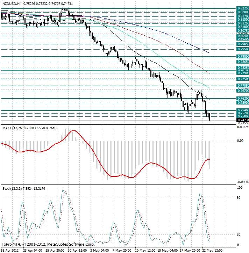Click the 22 May 12:00 time label
The height and width of the screenshot is (253, 249).
click(213, 251)
